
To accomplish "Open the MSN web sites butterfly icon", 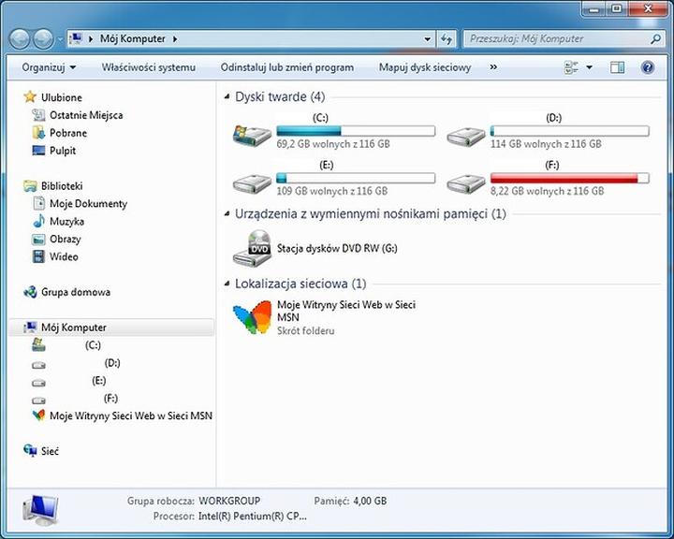I will tap(255, 318).
